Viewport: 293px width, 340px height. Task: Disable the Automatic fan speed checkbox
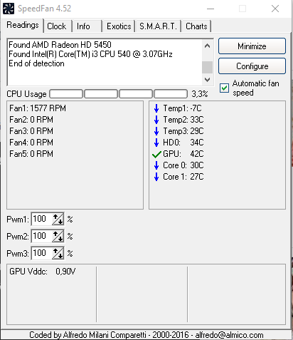click(224, 88)
